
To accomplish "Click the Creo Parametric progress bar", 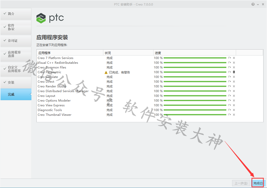I will [x=195, y=72].
